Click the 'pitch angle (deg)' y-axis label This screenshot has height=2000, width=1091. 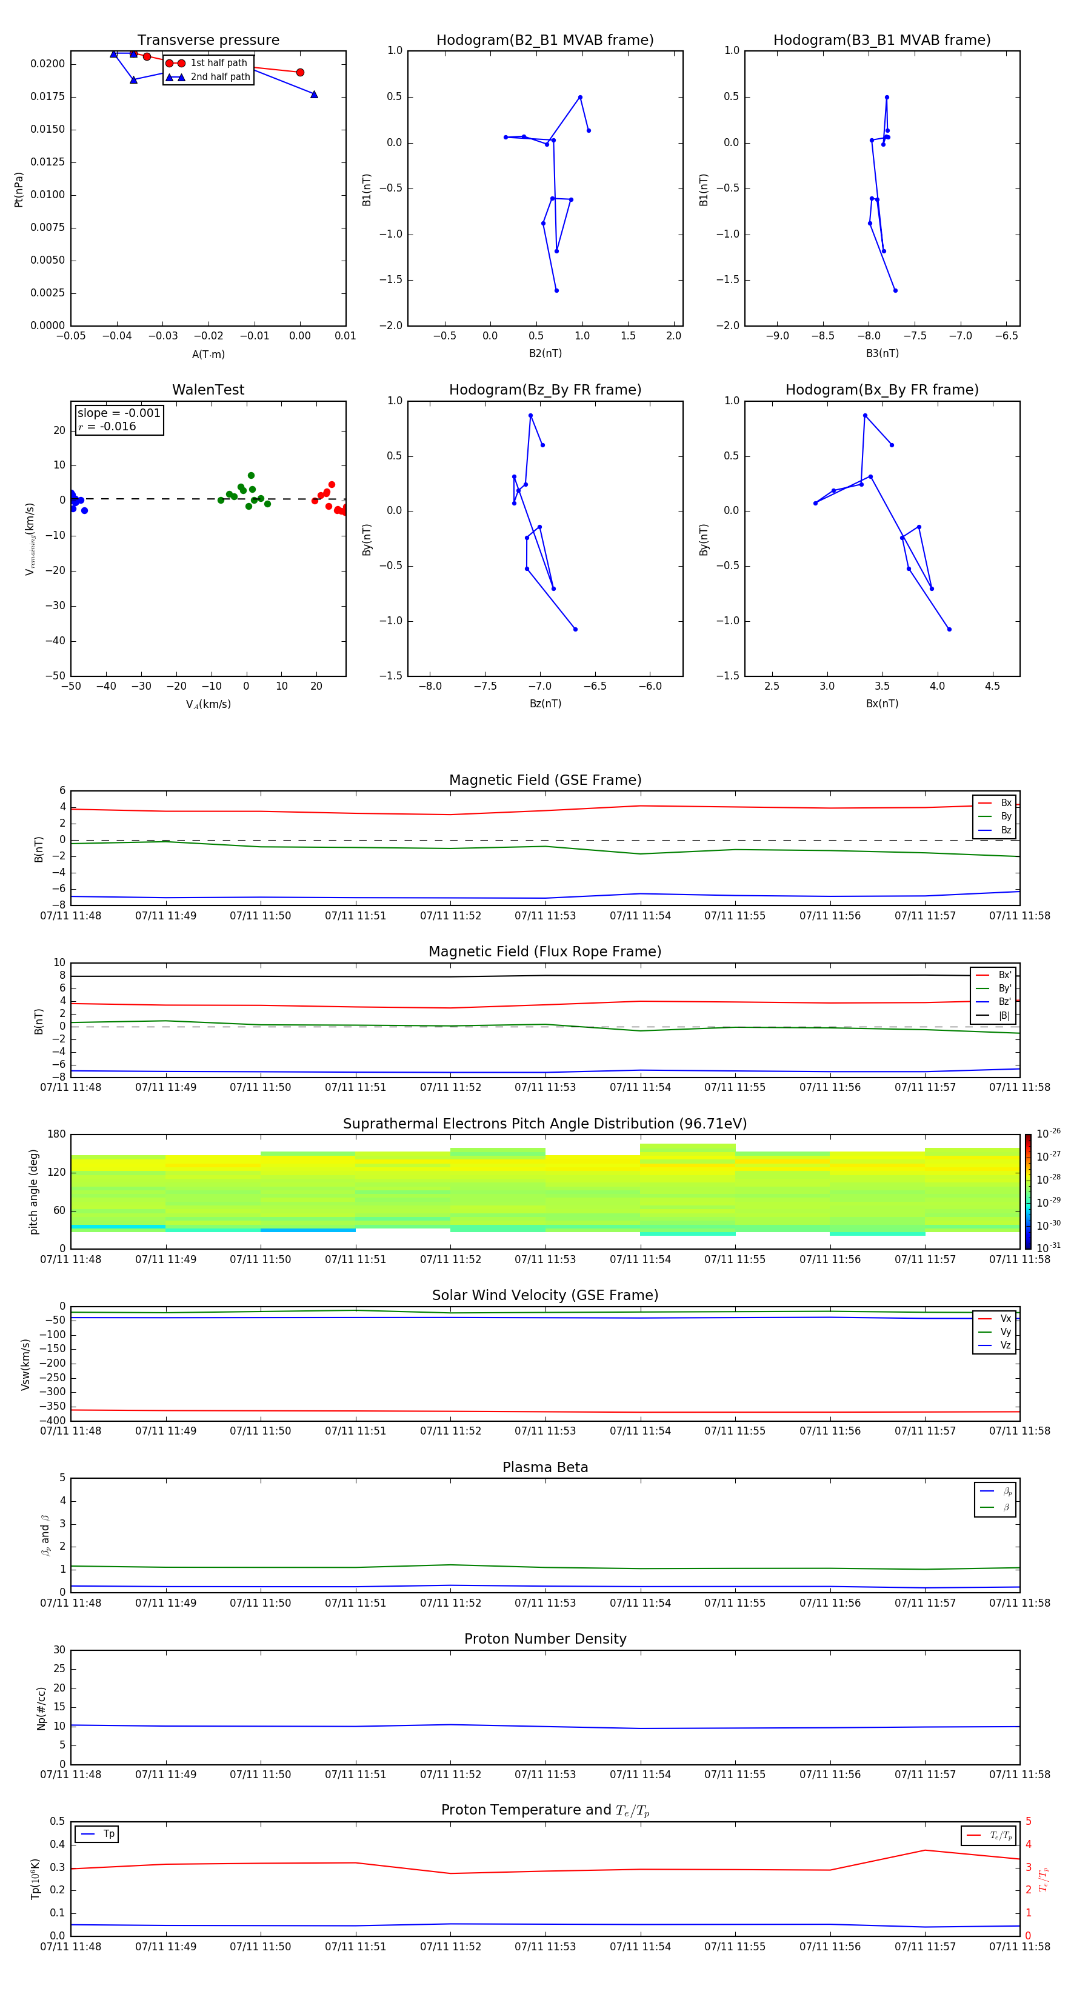click(33, 1192)
